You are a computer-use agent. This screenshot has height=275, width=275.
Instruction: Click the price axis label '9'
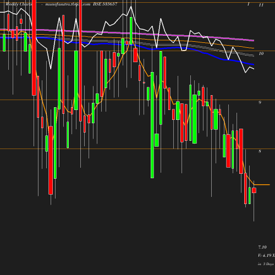click(260, 102)
